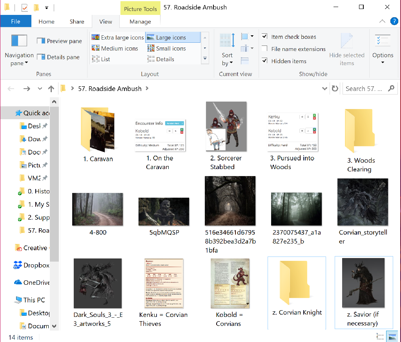Open the Manage ribbon tab
This screenshot has height=342, width=401.
(x=140, y=22)
